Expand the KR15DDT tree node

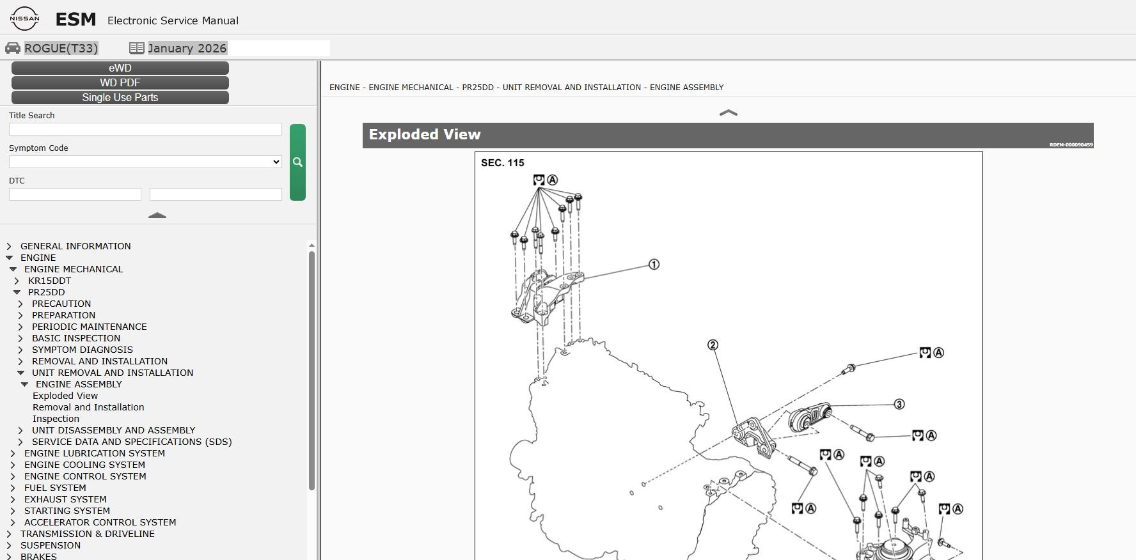pos(17,281)
